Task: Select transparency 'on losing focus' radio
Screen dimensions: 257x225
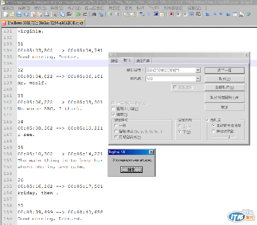Action: (213, 125)
